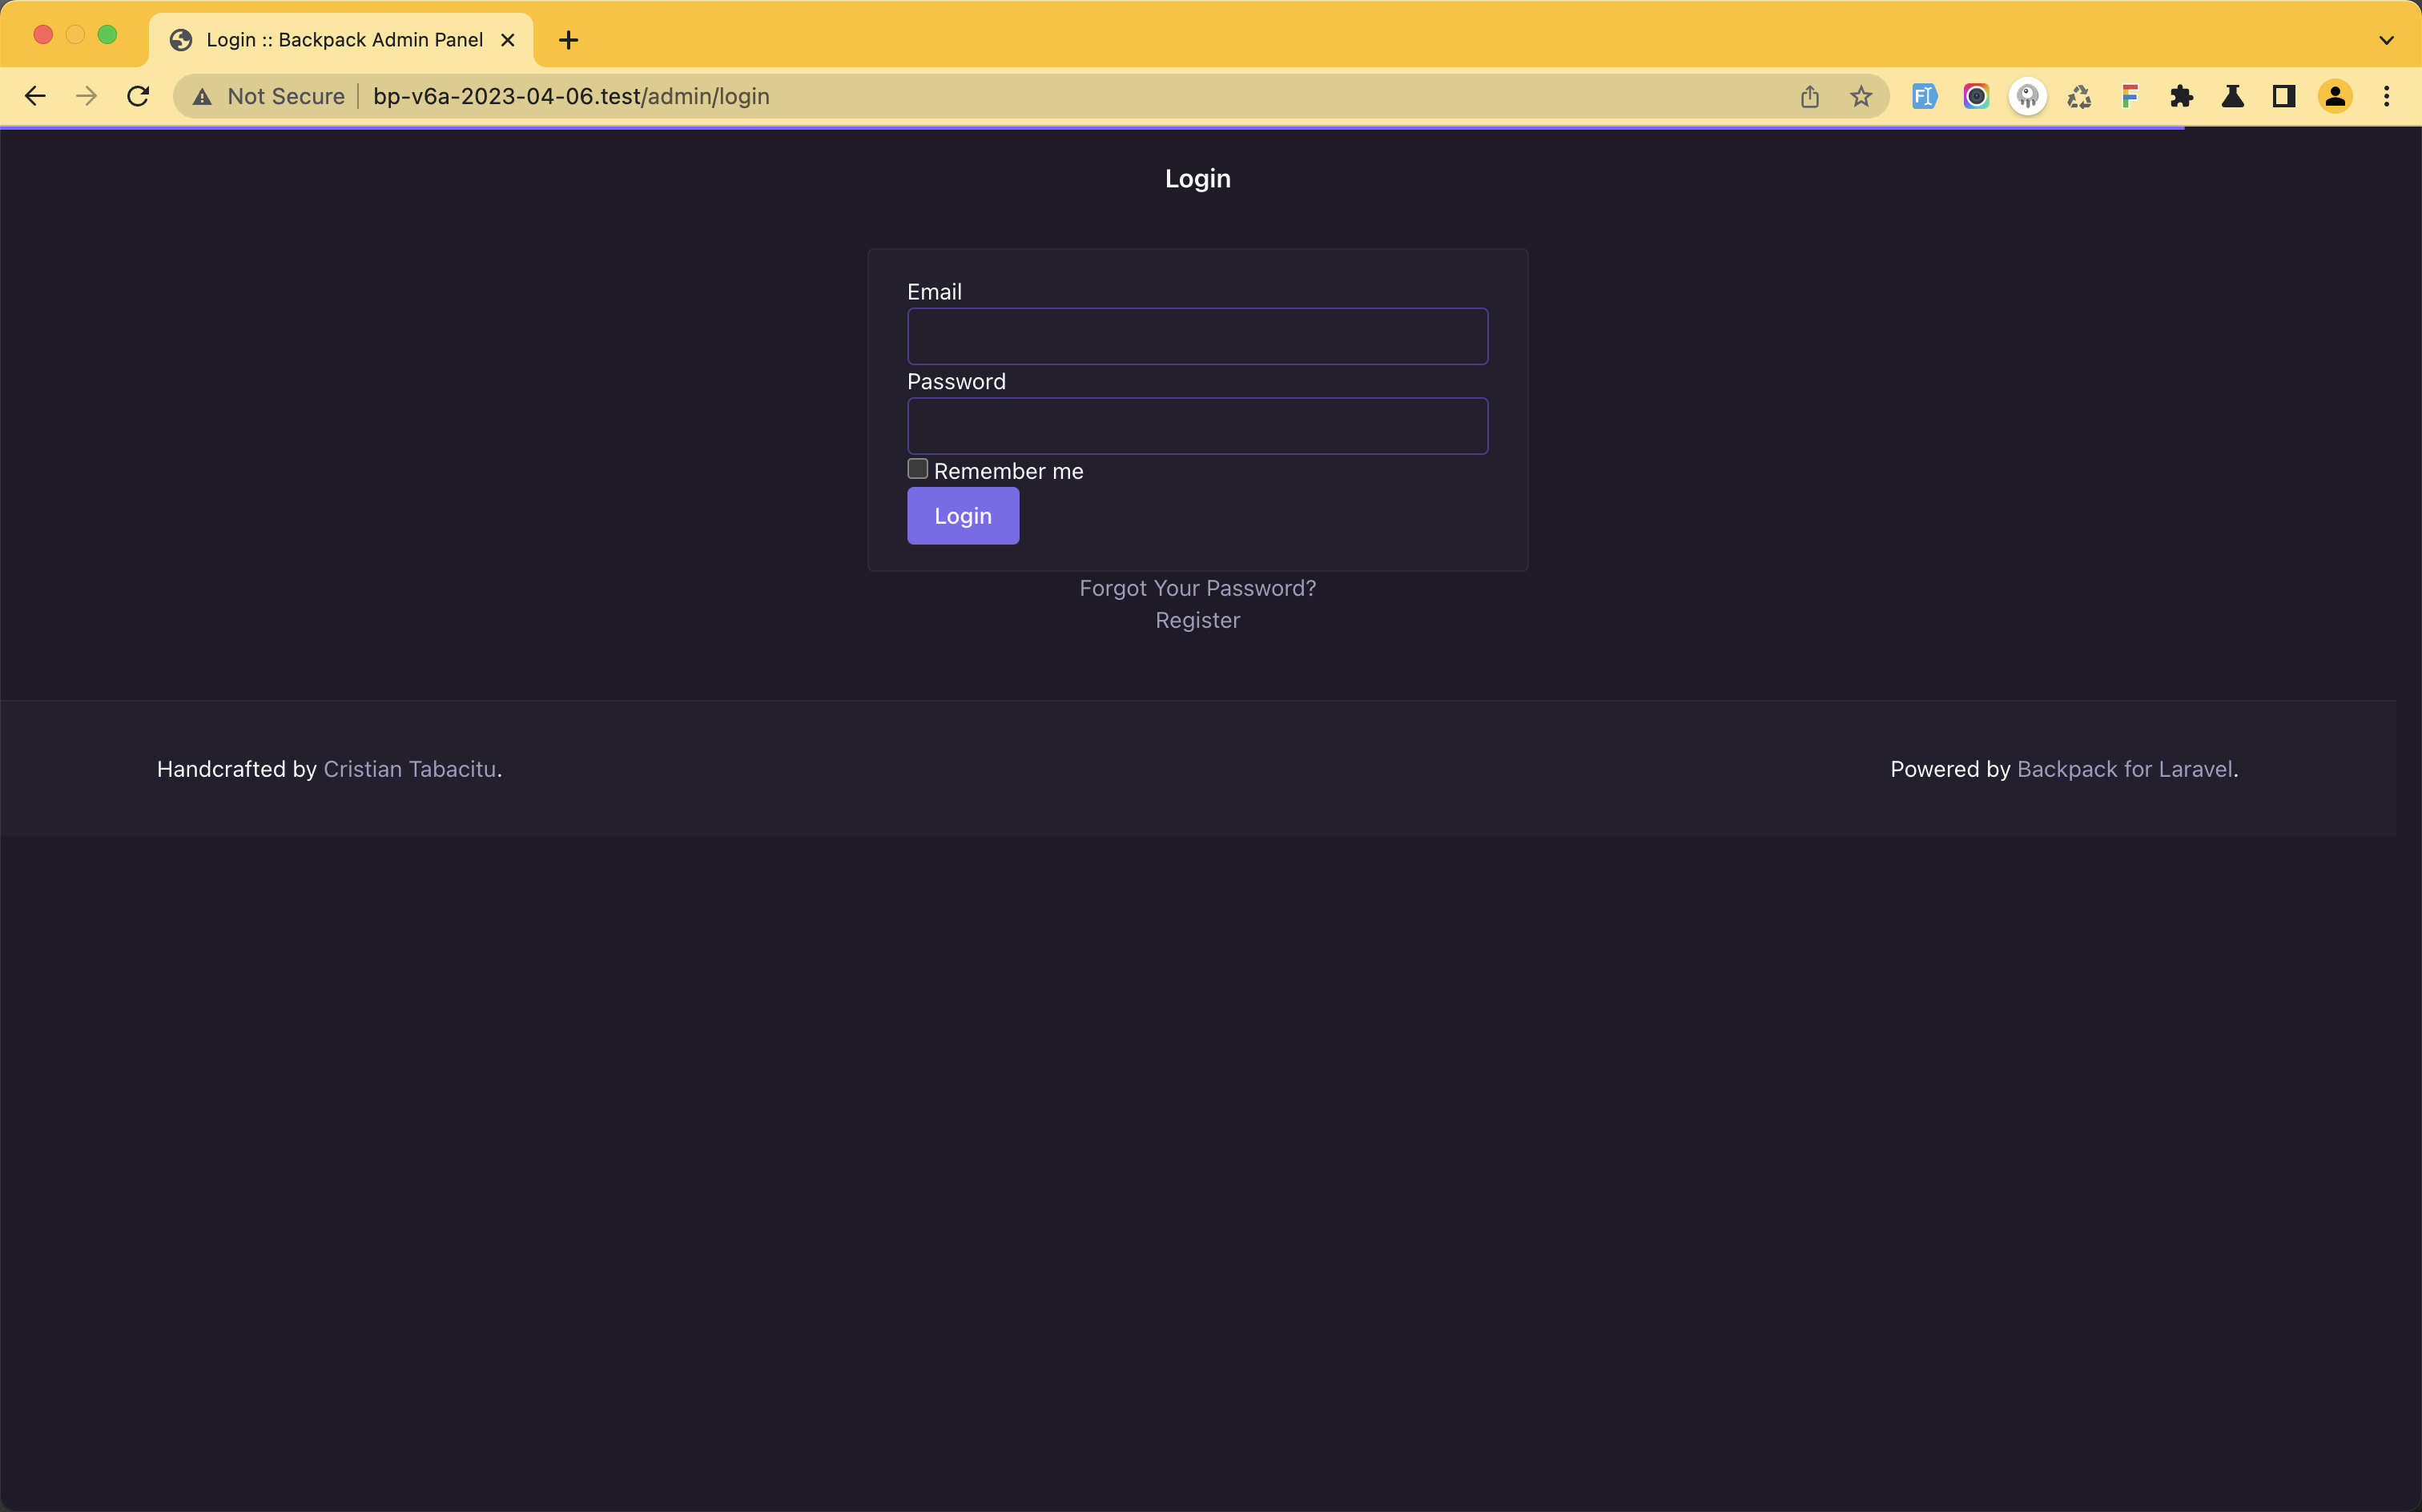Image resolution: width=2422 pixels, height=1512 pixels.
Task: Open the camera lens extension icon
Action: [x=1975, y=96]
